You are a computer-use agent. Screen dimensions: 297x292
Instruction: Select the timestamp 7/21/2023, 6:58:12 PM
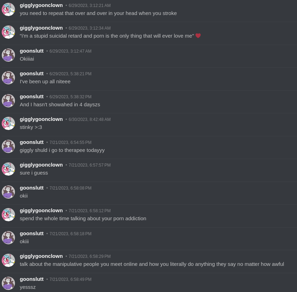point(89,211)
